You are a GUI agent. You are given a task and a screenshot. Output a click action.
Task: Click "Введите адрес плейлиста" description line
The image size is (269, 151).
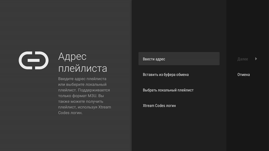(x=82, y=79)
